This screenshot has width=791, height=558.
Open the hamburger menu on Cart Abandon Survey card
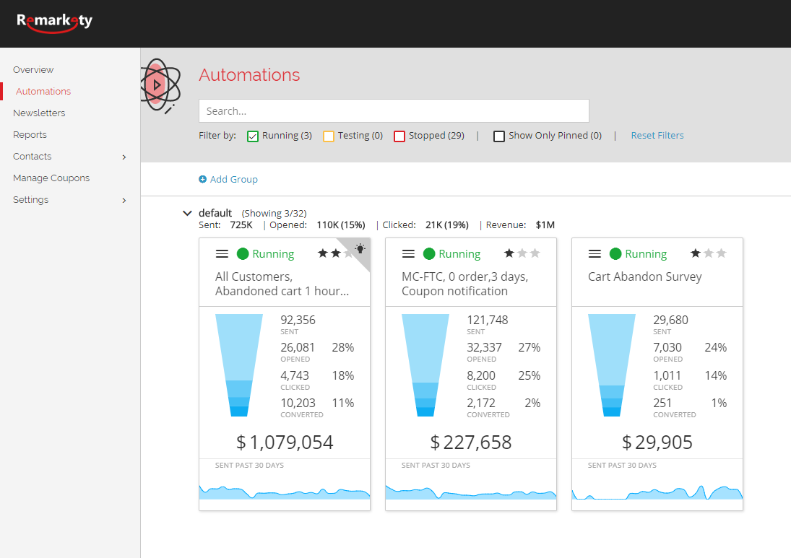click(595, 253)
